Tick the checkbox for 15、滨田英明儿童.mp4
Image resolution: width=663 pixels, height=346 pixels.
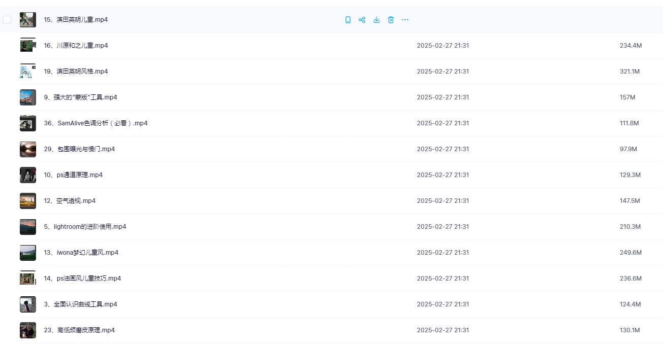tap(7, 20)
